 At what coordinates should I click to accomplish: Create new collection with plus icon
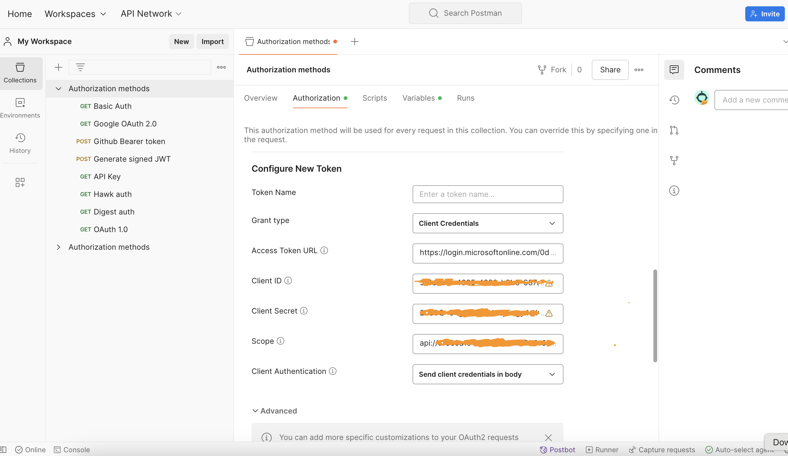(x=58, y=67)
